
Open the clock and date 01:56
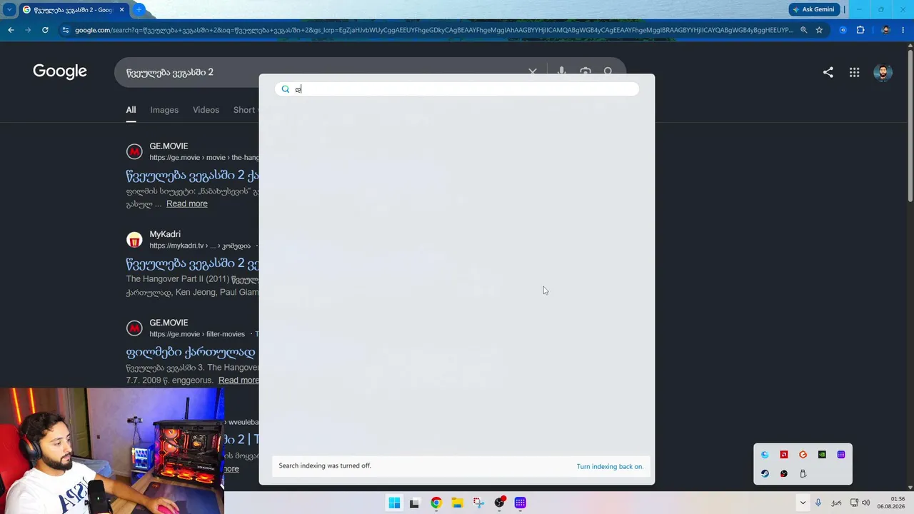(x=891, y=503)
